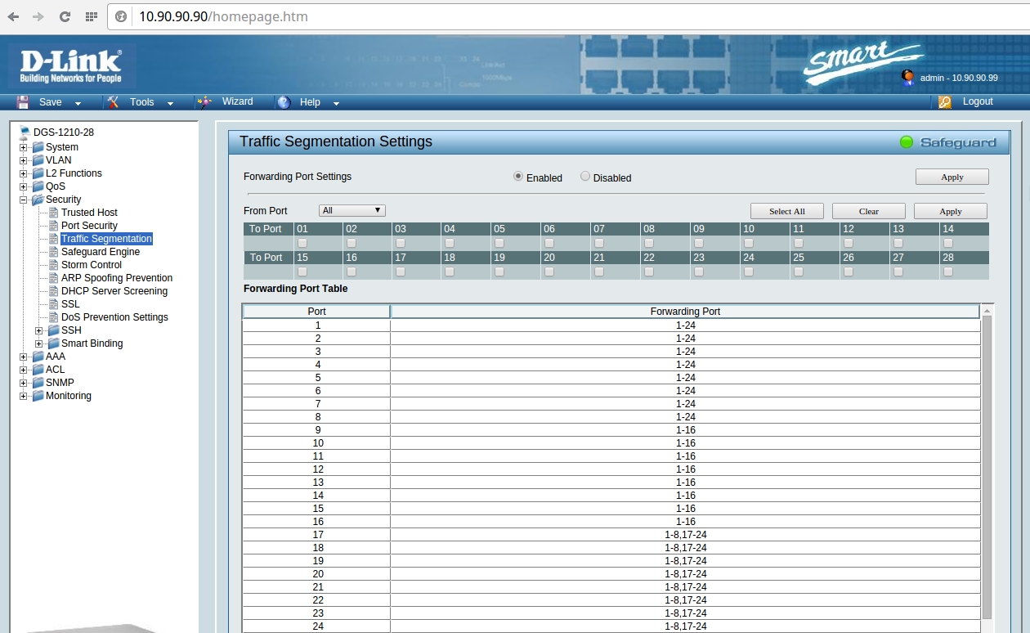Collapse the Security tree folder
This screenshot has height=633, width=1030.
pyautogui.click(x=24, y=200)
